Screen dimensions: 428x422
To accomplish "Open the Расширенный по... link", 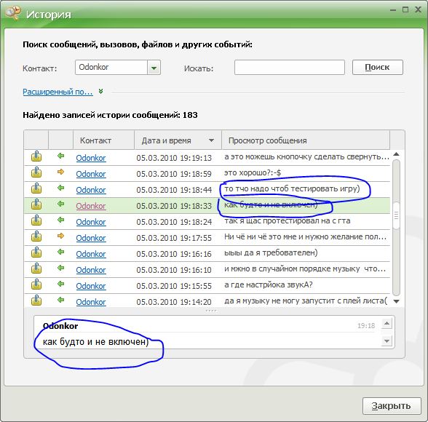I will coord(58,92).
